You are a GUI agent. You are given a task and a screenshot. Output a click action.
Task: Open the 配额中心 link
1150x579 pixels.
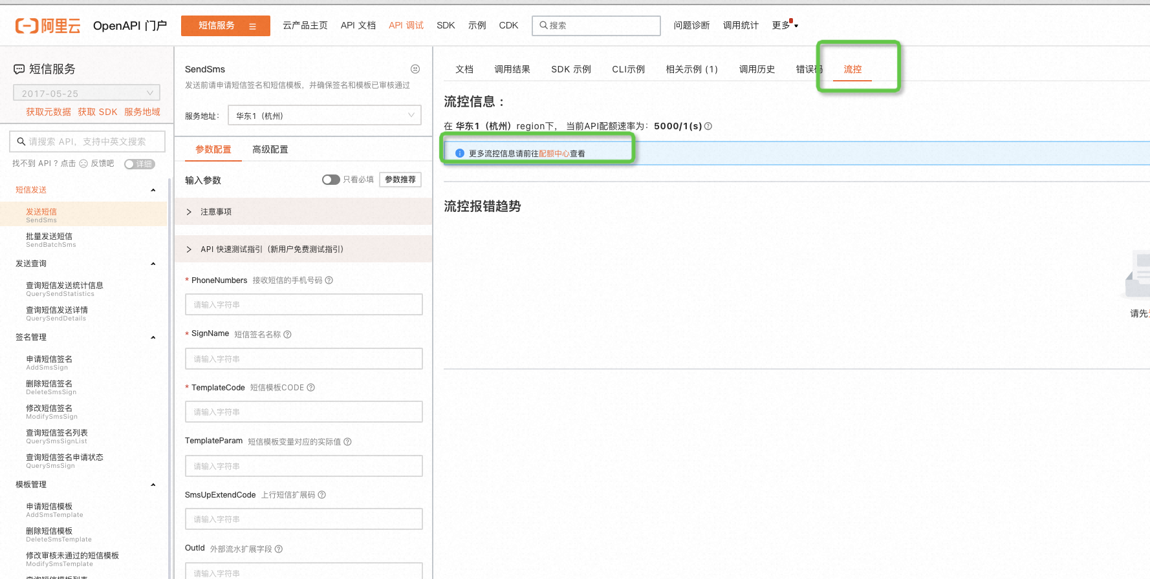554,154
